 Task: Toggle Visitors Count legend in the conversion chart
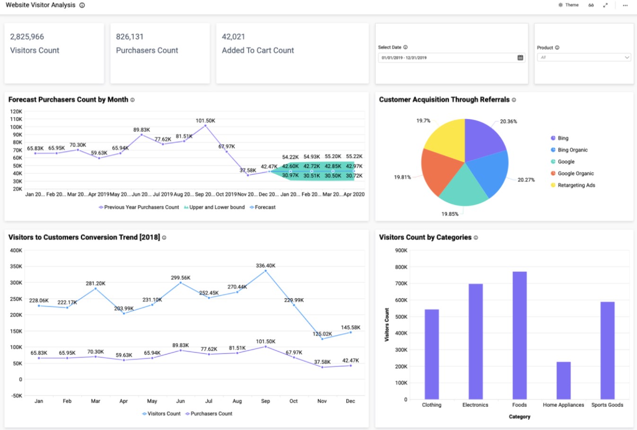tap(161, 414)
